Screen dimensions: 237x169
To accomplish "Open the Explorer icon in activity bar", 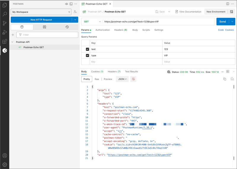I will coord(4,5).
